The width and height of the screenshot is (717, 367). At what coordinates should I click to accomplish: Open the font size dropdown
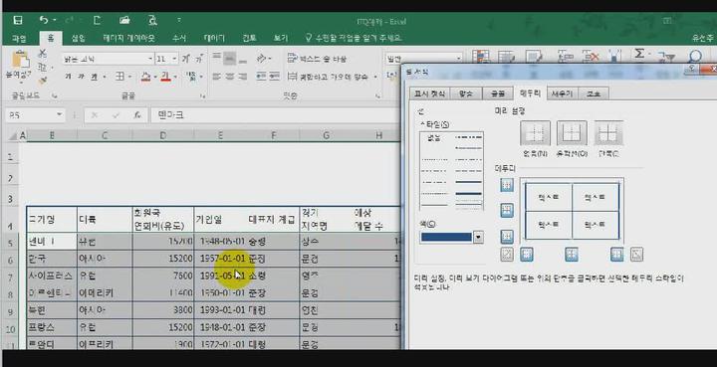tap(174, 59)
